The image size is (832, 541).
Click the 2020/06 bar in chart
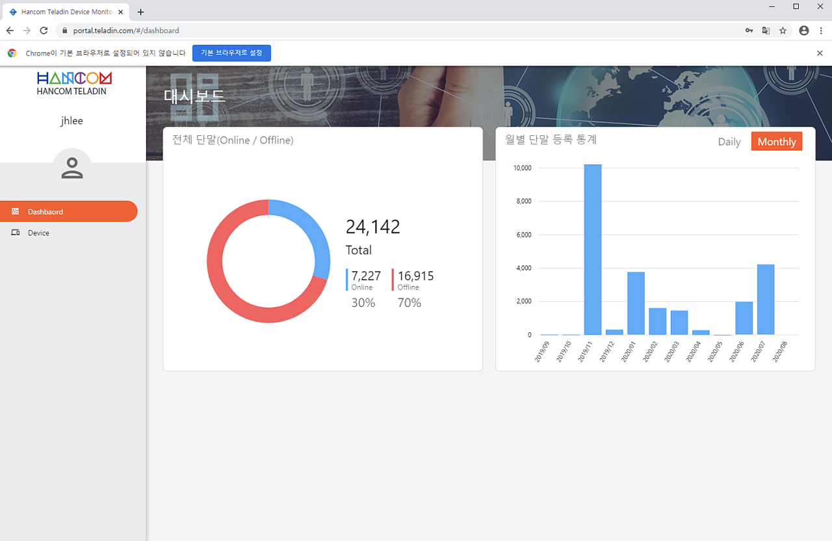(x=744, y=319)
